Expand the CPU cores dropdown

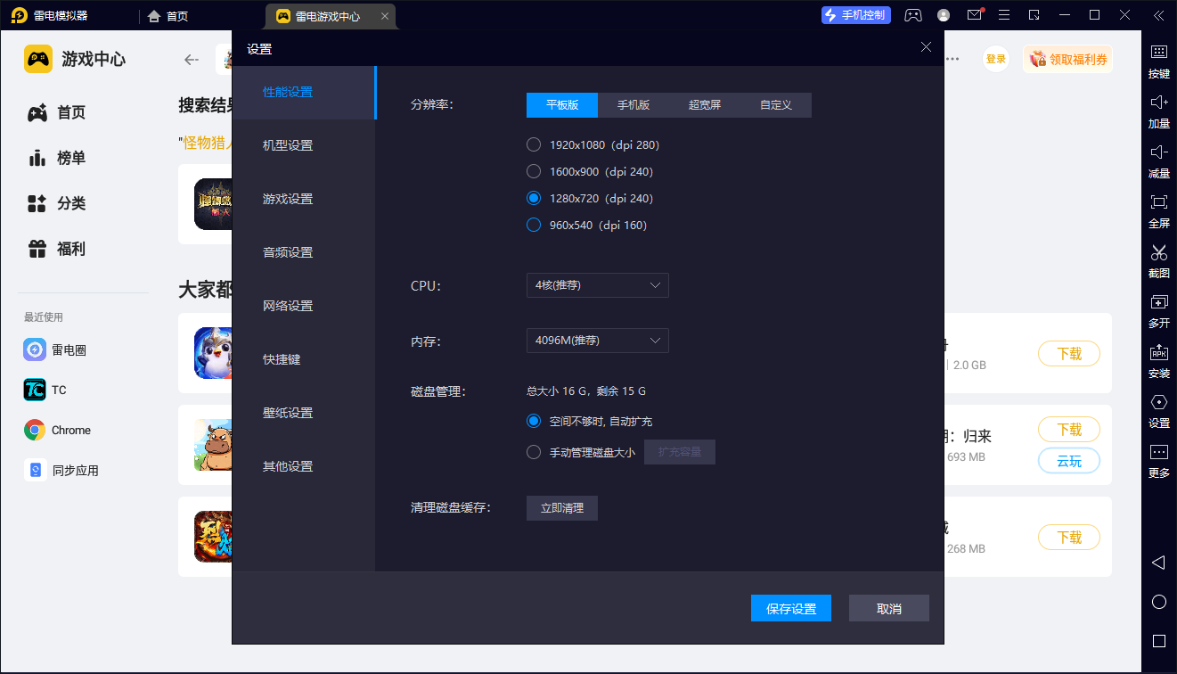(597, 285)
